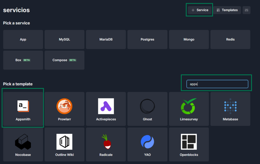Click the + Service button
260x164 pixels.
pos(200,10)
